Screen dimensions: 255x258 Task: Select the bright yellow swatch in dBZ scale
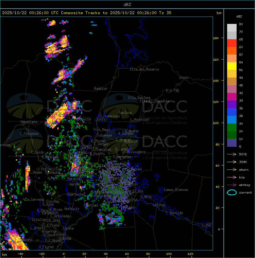click(x=232, y=66)
